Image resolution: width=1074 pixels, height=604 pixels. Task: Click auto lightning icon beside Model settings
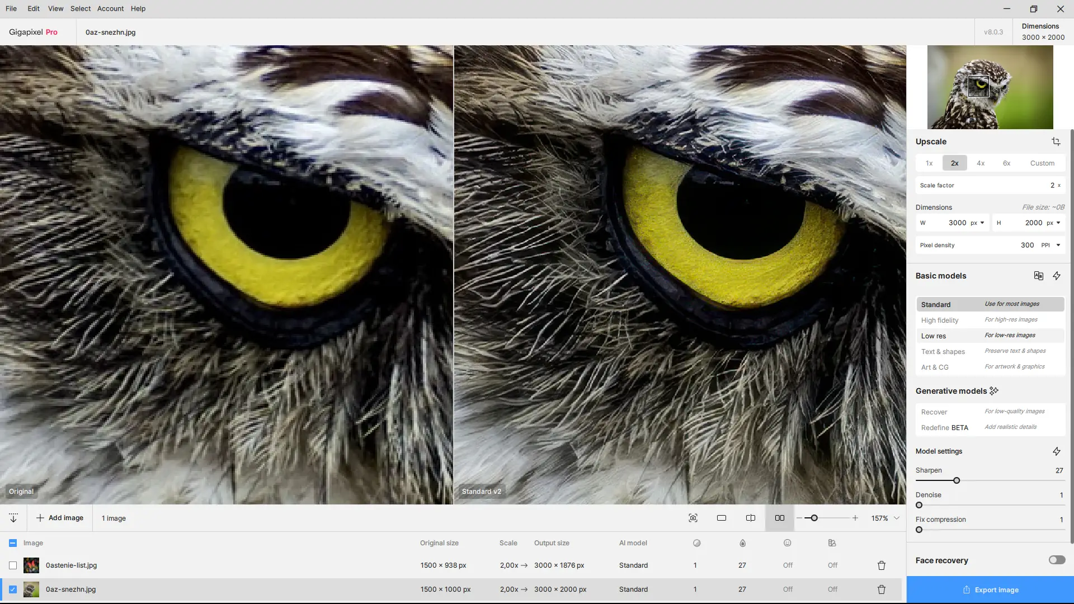click(x=1057, y=451)
